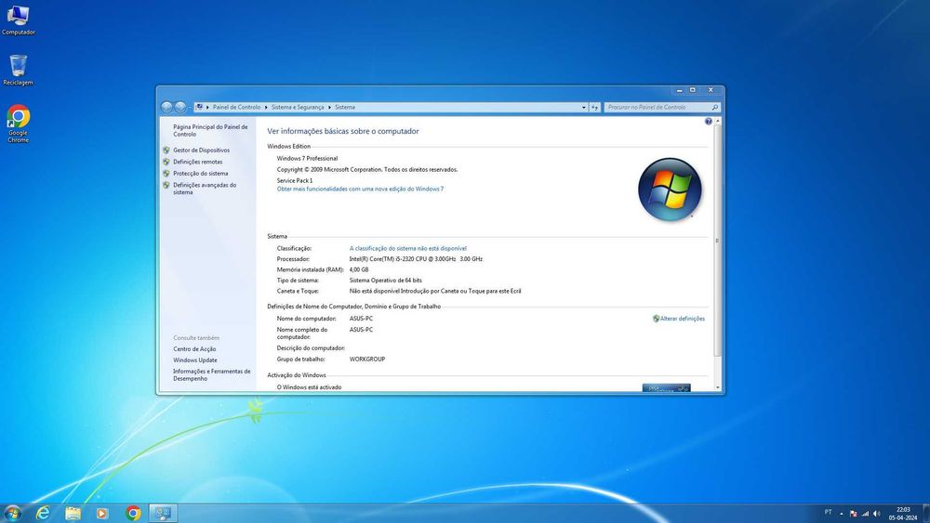Click the shield icon beside Definições remotas
The image size is (930, 523).
[x=166, y=162]
